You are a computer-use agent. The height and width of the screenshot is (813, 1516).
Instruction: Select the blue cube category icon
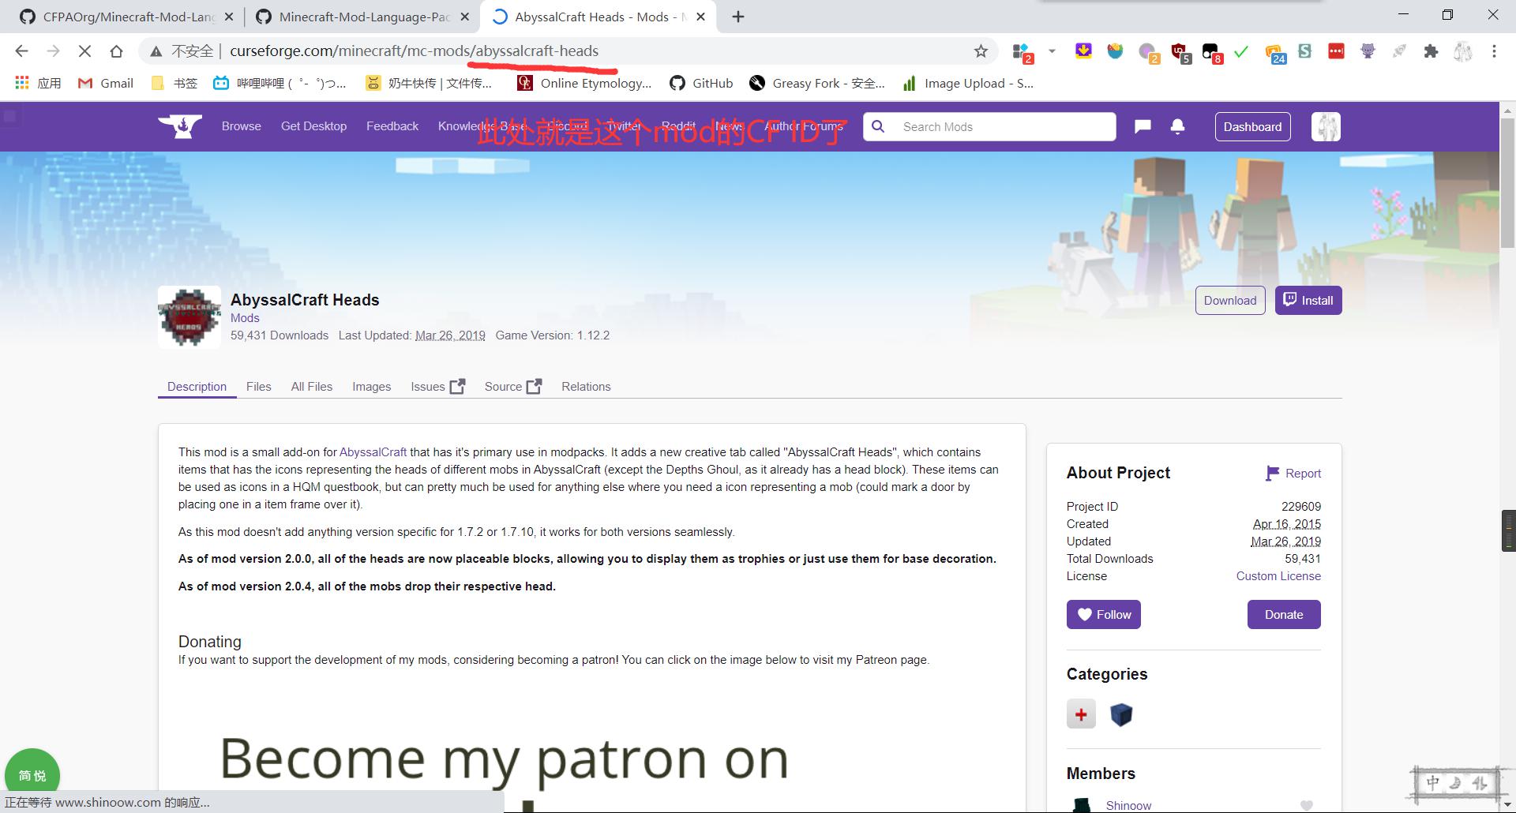pos(1121,714)
